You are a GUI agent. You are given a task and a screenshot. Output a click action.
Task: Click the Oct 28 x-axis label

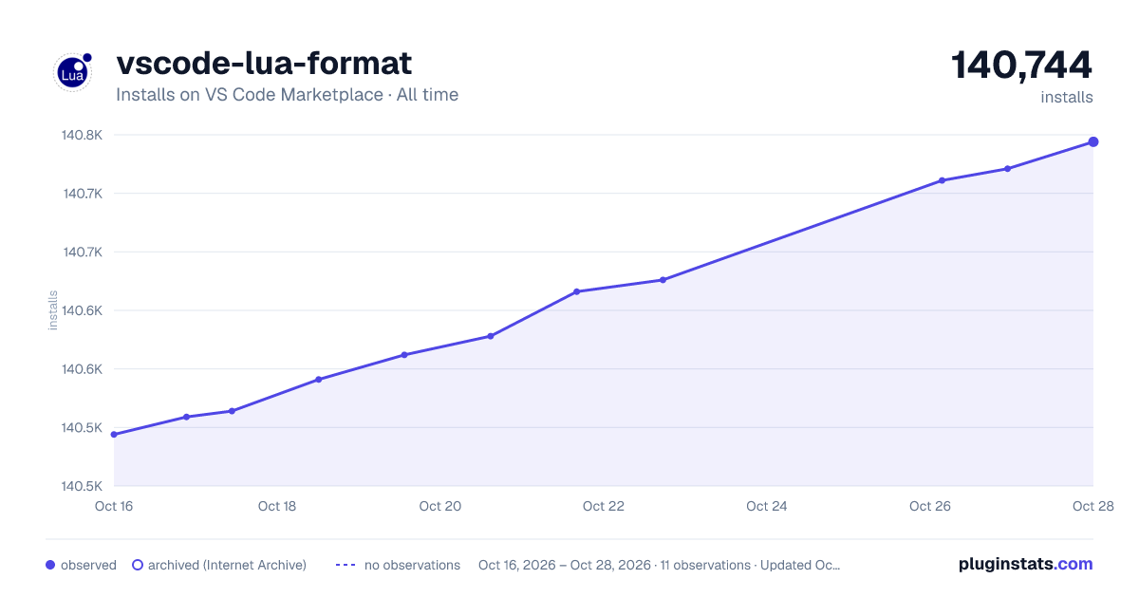[x=1093, y=506]
